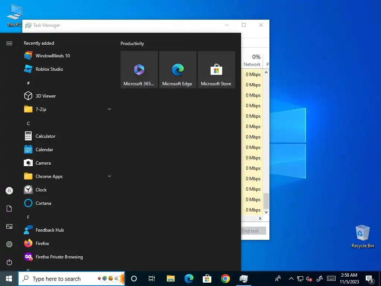This screenshot has height=286, width=381.
Task: Click the Task Manager title bar icon
Action: tap(28, 25)
